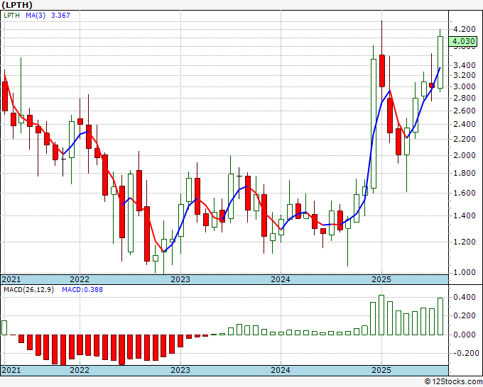
Task: Click the 2.400 price axis label
Action: click(464, 125)
